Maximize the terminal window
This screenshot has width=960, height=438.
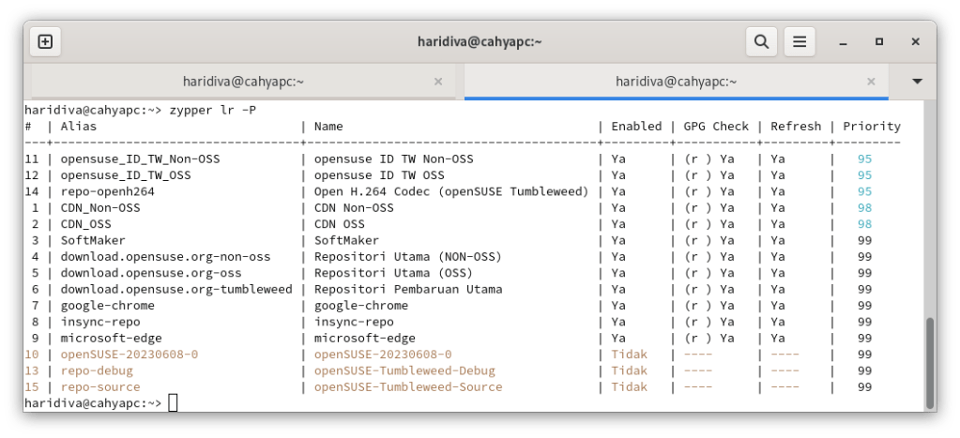pos(879,41)
